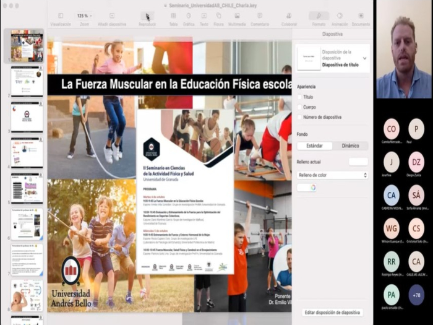
Task: Click the CO participant avatar Camila Mercado
Action: [x=392, y=129]
